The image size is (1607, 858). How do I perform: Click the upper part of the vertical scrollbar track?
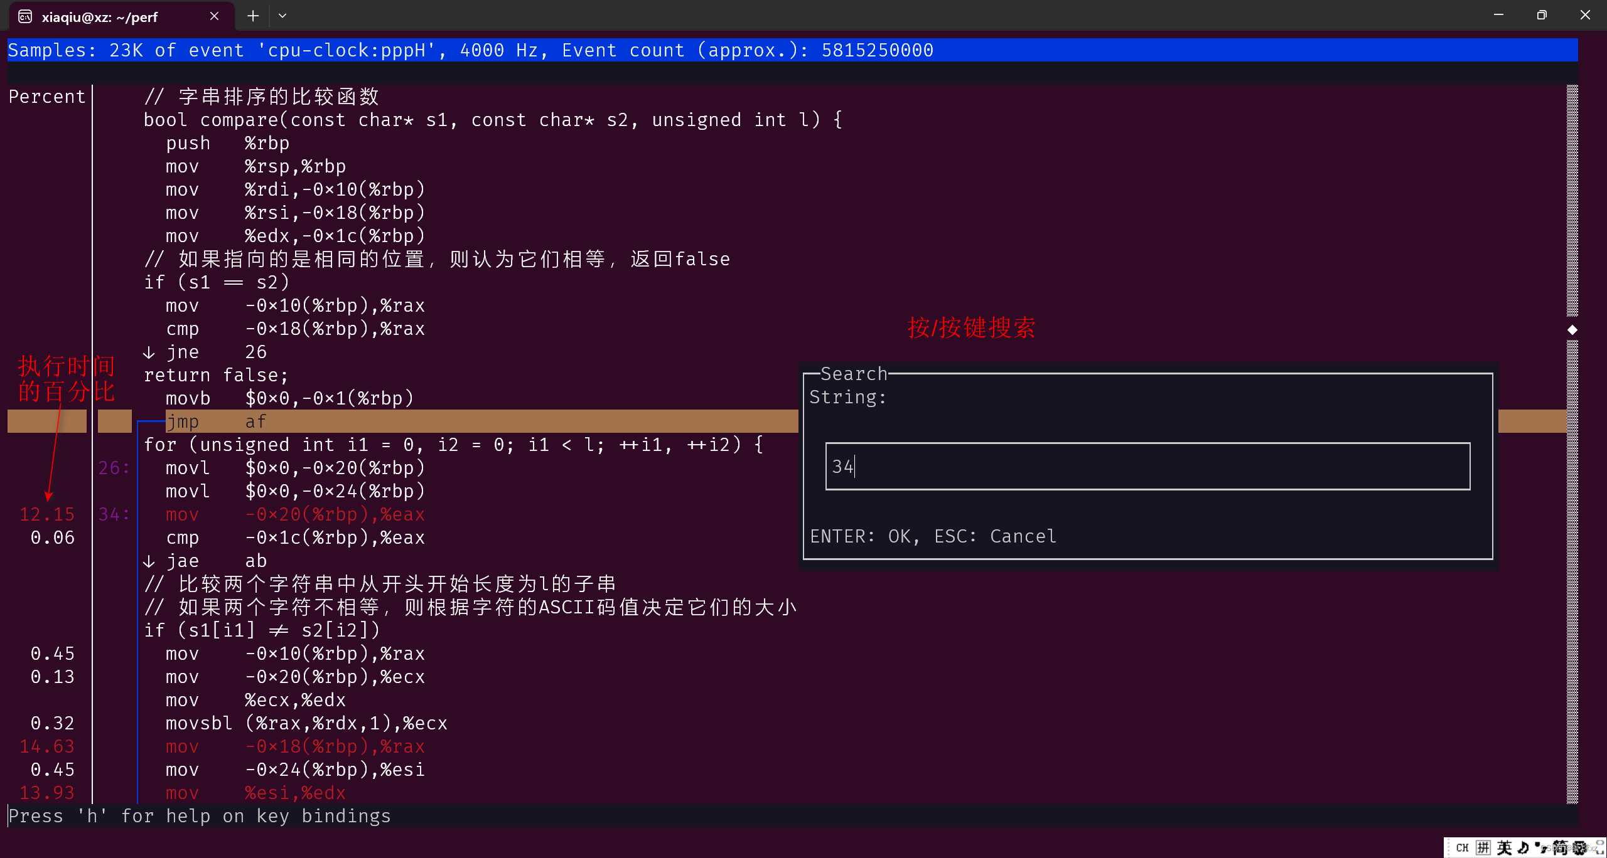(x=1572, y=201)
